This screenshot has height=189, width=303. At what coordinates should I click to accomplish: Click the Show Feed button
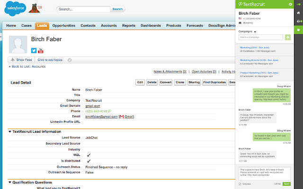point(21,60)
